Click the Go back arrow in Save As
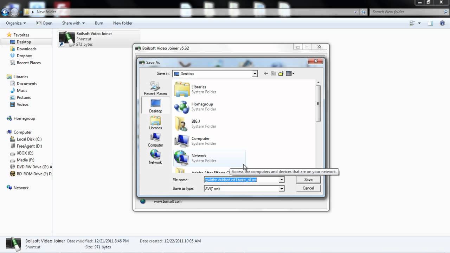 266,73
